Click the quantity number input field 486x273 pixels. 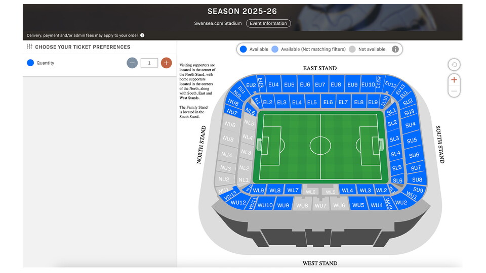[x=149, y=63]
